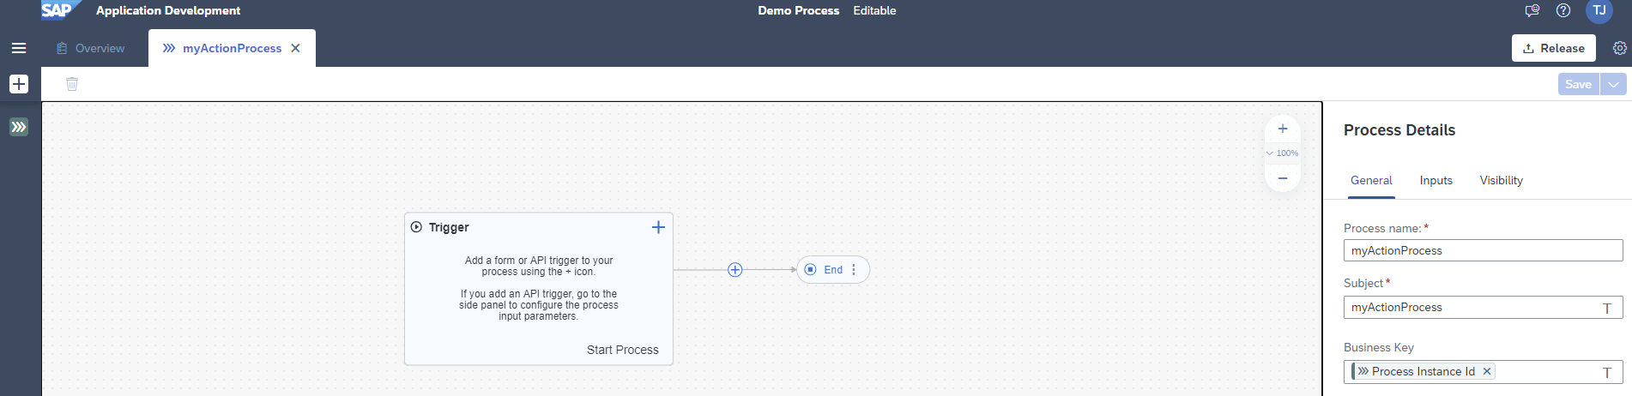Viewport: 1632px width, 396px height.
Task: Click Start Process in the Trigger card
Action: click(x=623, y=350)
